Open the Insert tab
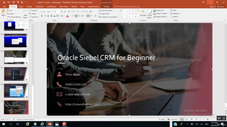This screenshot has height=127, width=227. 21,6
